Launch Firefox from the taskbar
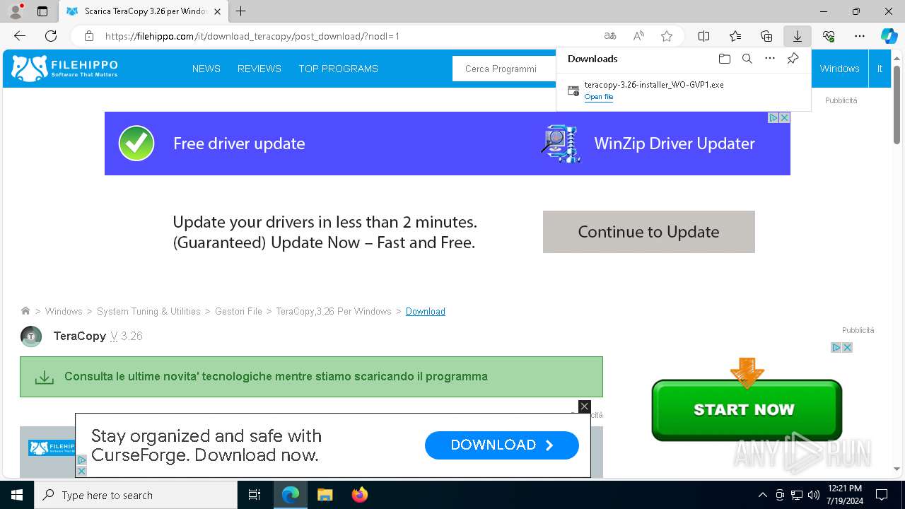Image resolution: width=905 pixels, height=509 pixels. point(360,495)
